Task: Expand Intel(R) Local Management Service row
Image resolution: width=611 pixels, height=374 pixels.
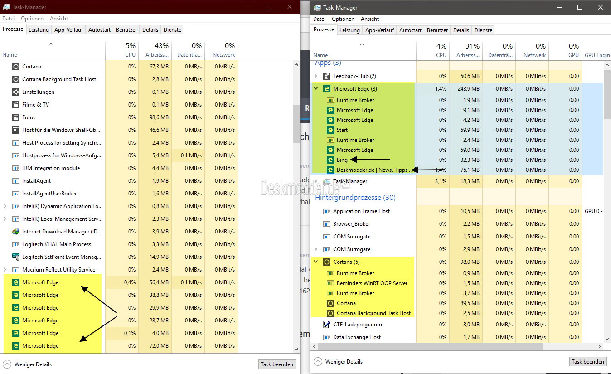Action: click(x=5, y=219)
